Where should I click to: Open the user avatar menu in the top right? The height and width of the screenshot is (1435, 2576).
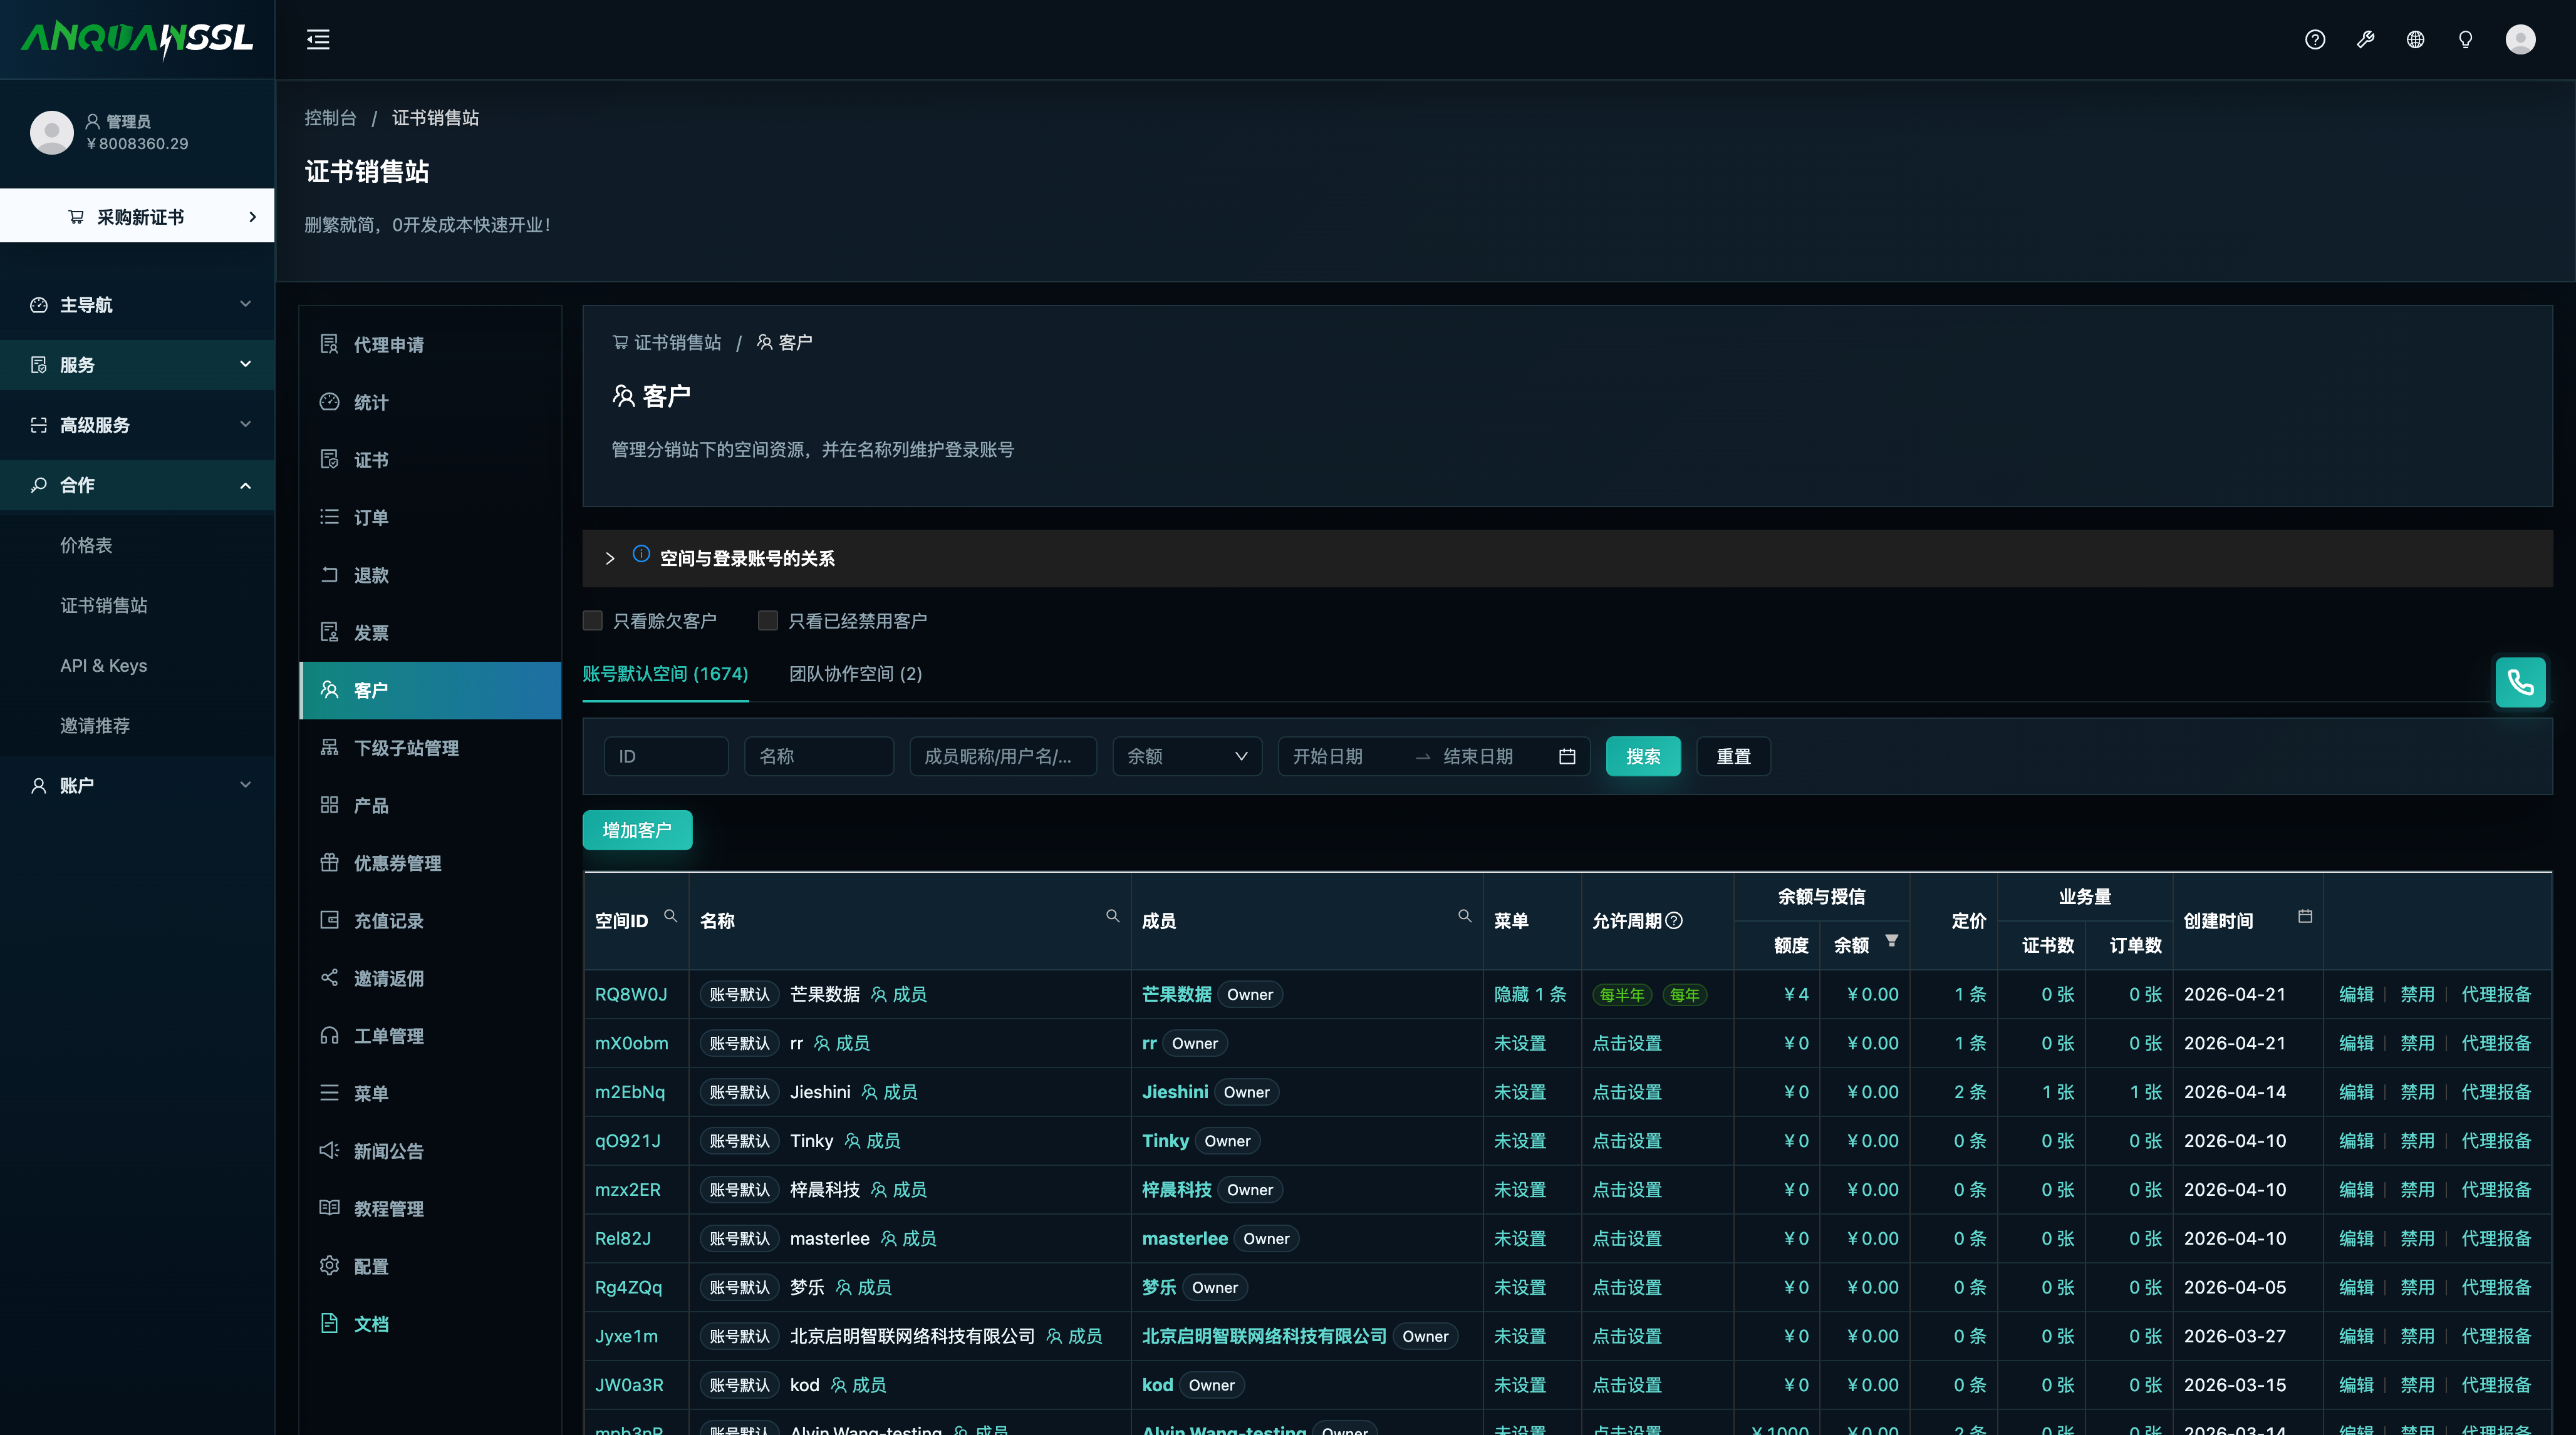(x=2520, y=40)
